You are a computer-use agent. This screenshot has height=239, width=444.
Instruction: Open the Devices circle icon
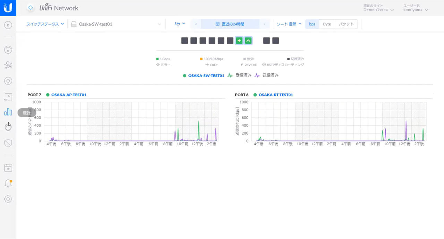tap(8, 81)
